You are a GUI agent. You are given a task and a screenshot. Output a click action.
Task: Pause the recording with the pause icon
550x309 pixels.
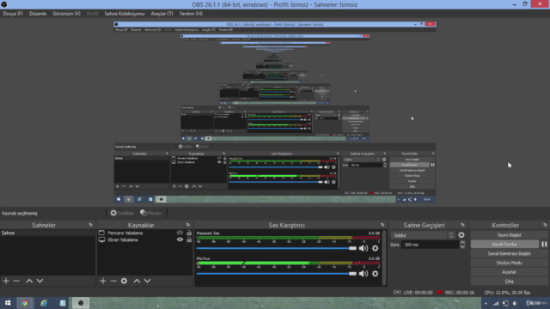(x=544, y=244)
